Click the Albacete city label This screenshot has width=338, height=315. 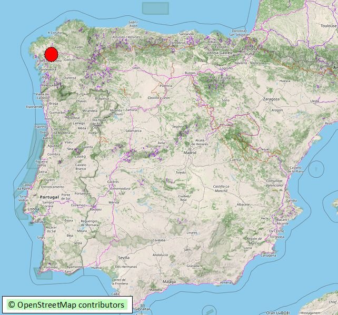tap(243, 205)
